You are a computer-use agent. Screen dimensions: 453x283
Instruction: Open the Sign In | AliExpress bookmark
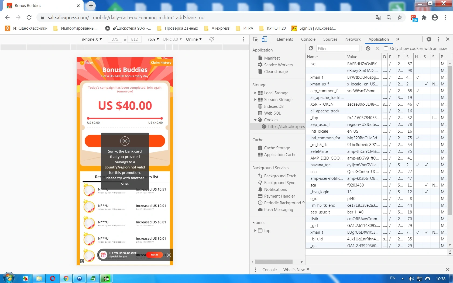314,28
